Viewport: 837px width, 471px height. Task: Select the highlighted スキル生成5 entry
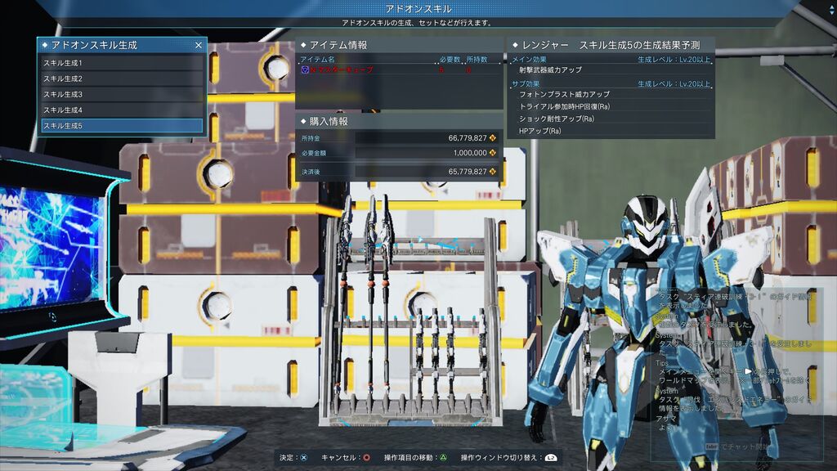123,125
